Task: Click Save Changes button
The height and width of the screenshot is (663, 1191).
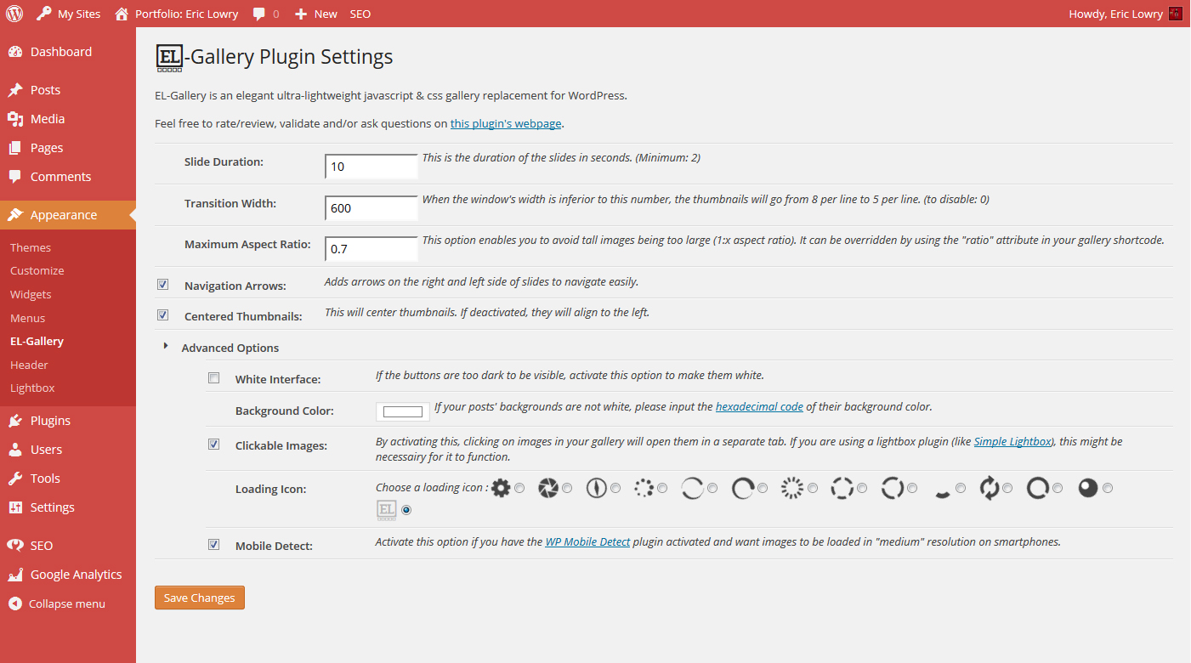Action: click(200, 598)
